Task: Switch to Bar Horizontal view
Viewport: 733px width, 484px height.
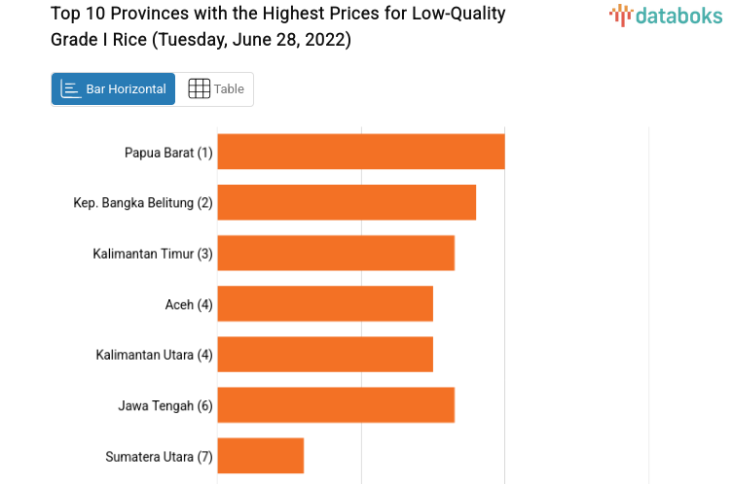Action: (114, 88)
